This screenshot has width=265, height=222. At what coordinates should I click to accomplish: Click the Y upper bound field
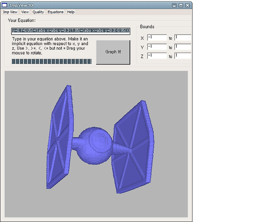coord(183,47)
